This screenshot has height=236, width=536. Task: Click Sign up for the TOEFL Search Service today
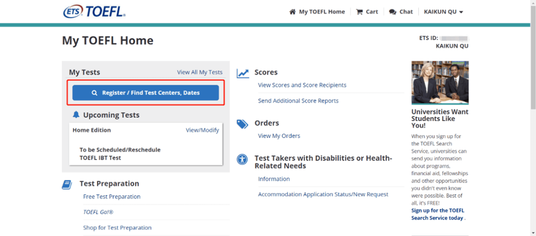[x=438, y=214]
